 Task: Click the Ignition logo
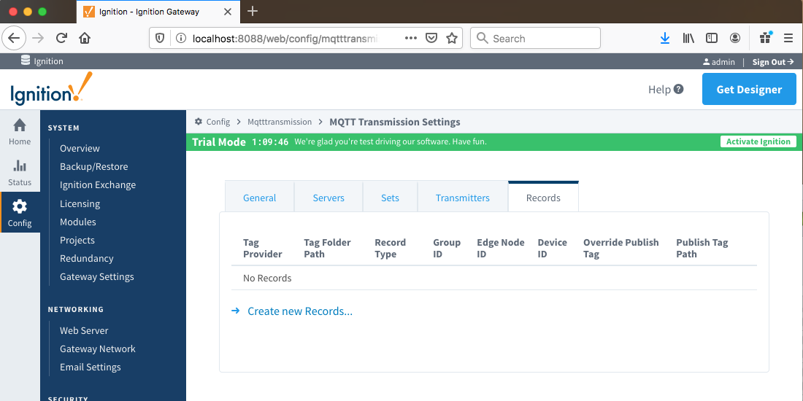[51, 89]
